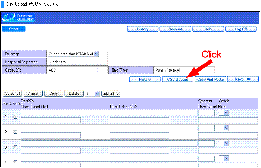Click User Label No1 field in row 1

(51, 120)
